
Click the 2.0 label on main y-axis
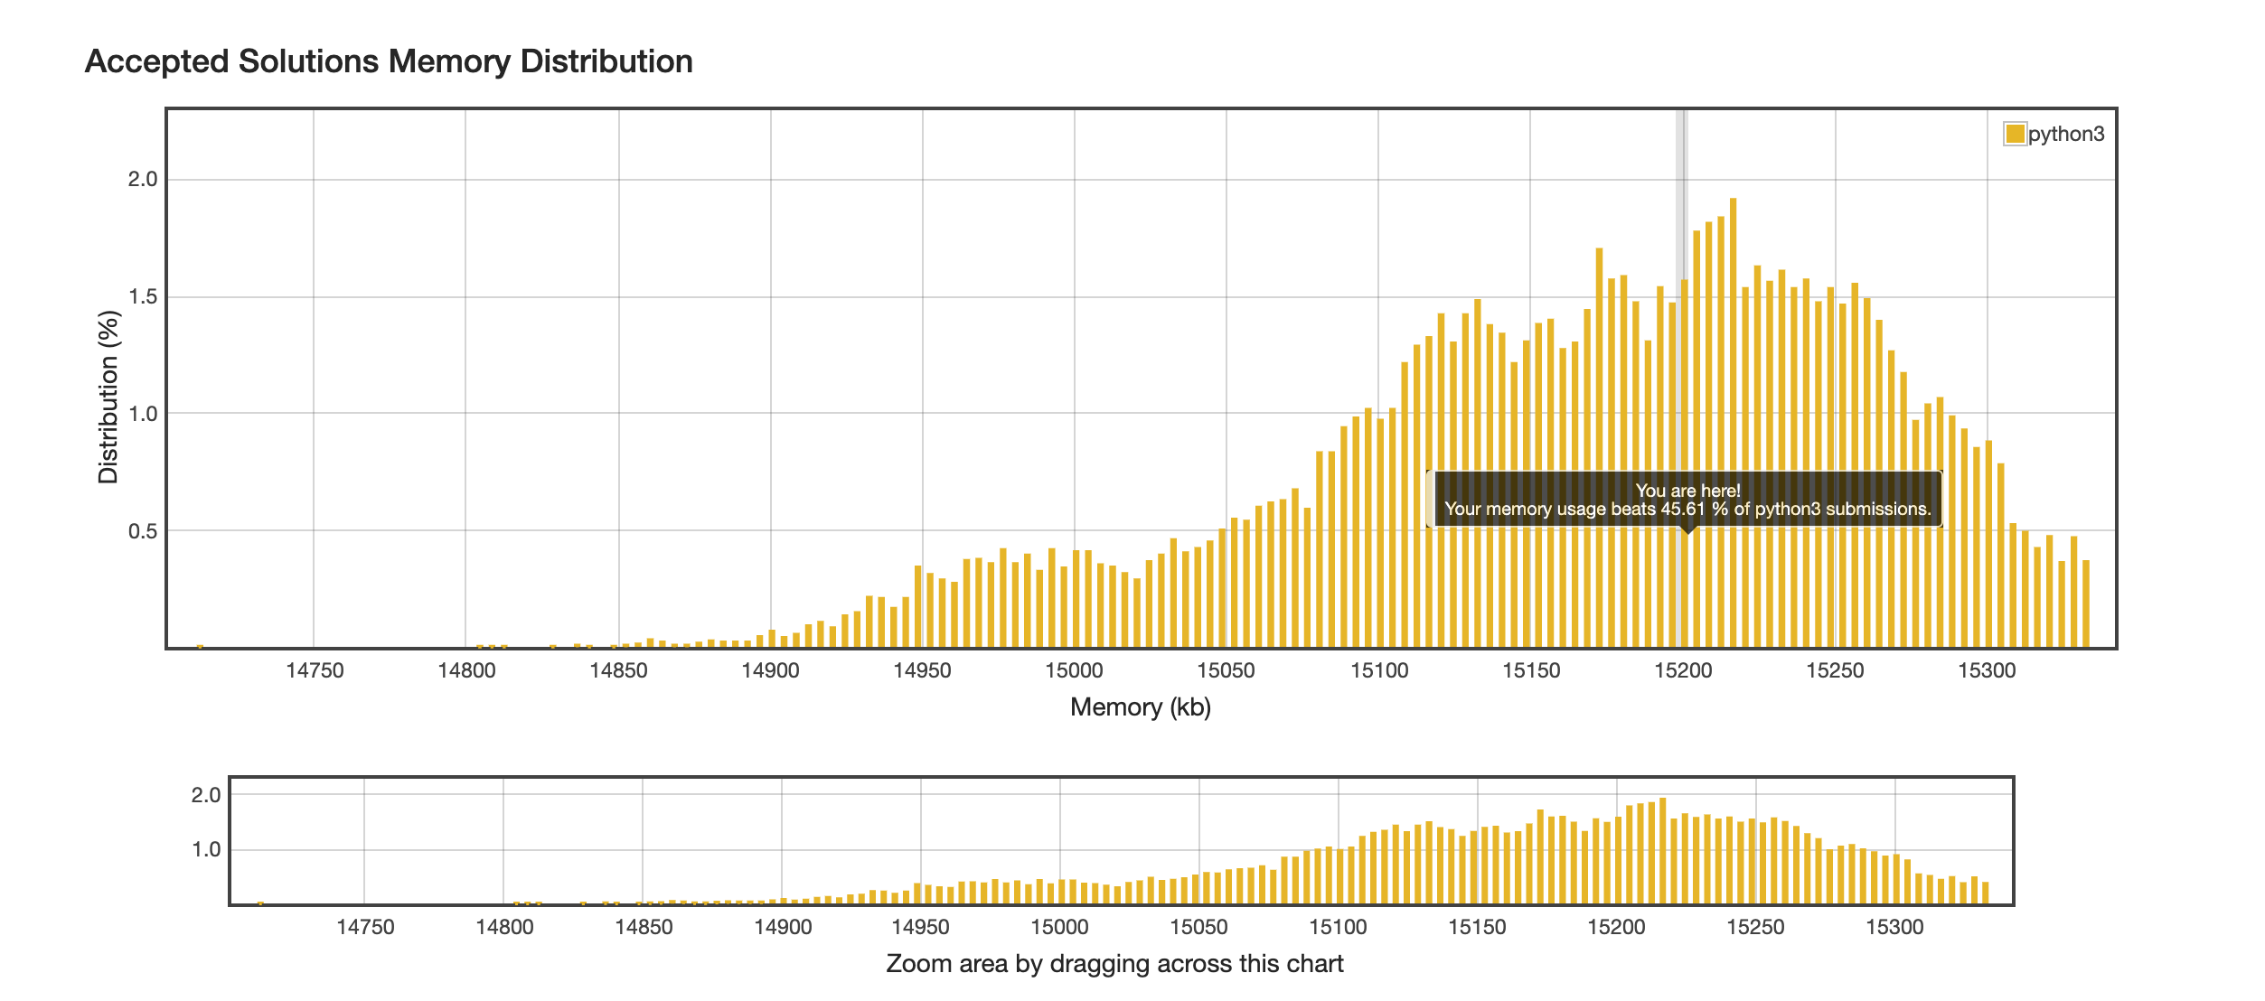click(143, 180)
